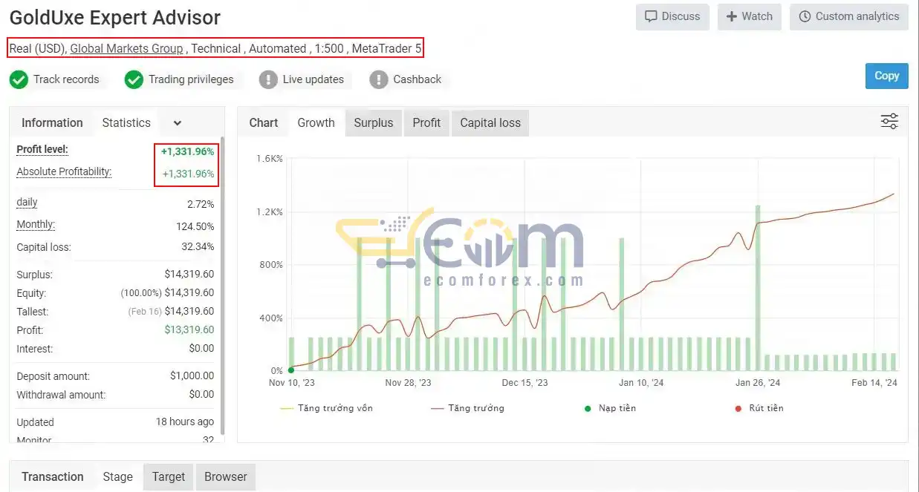Click the MetaTrader 5 text
The image size is (919, 492).
(386, 49)
